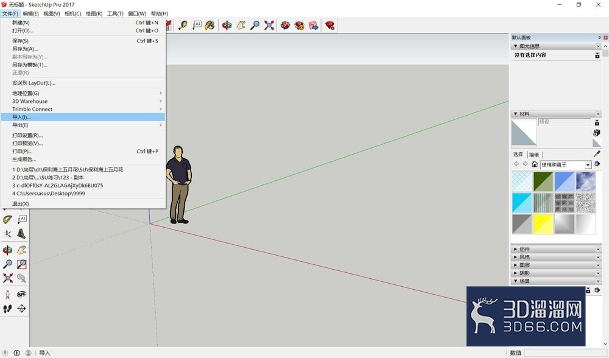Select the Zoom Window tool
Image resolution: width=609 pixels, height=358 pixels.
tap(21, 264)
